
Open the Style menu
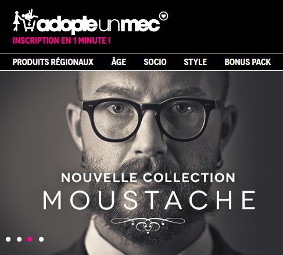pos(195,62)
